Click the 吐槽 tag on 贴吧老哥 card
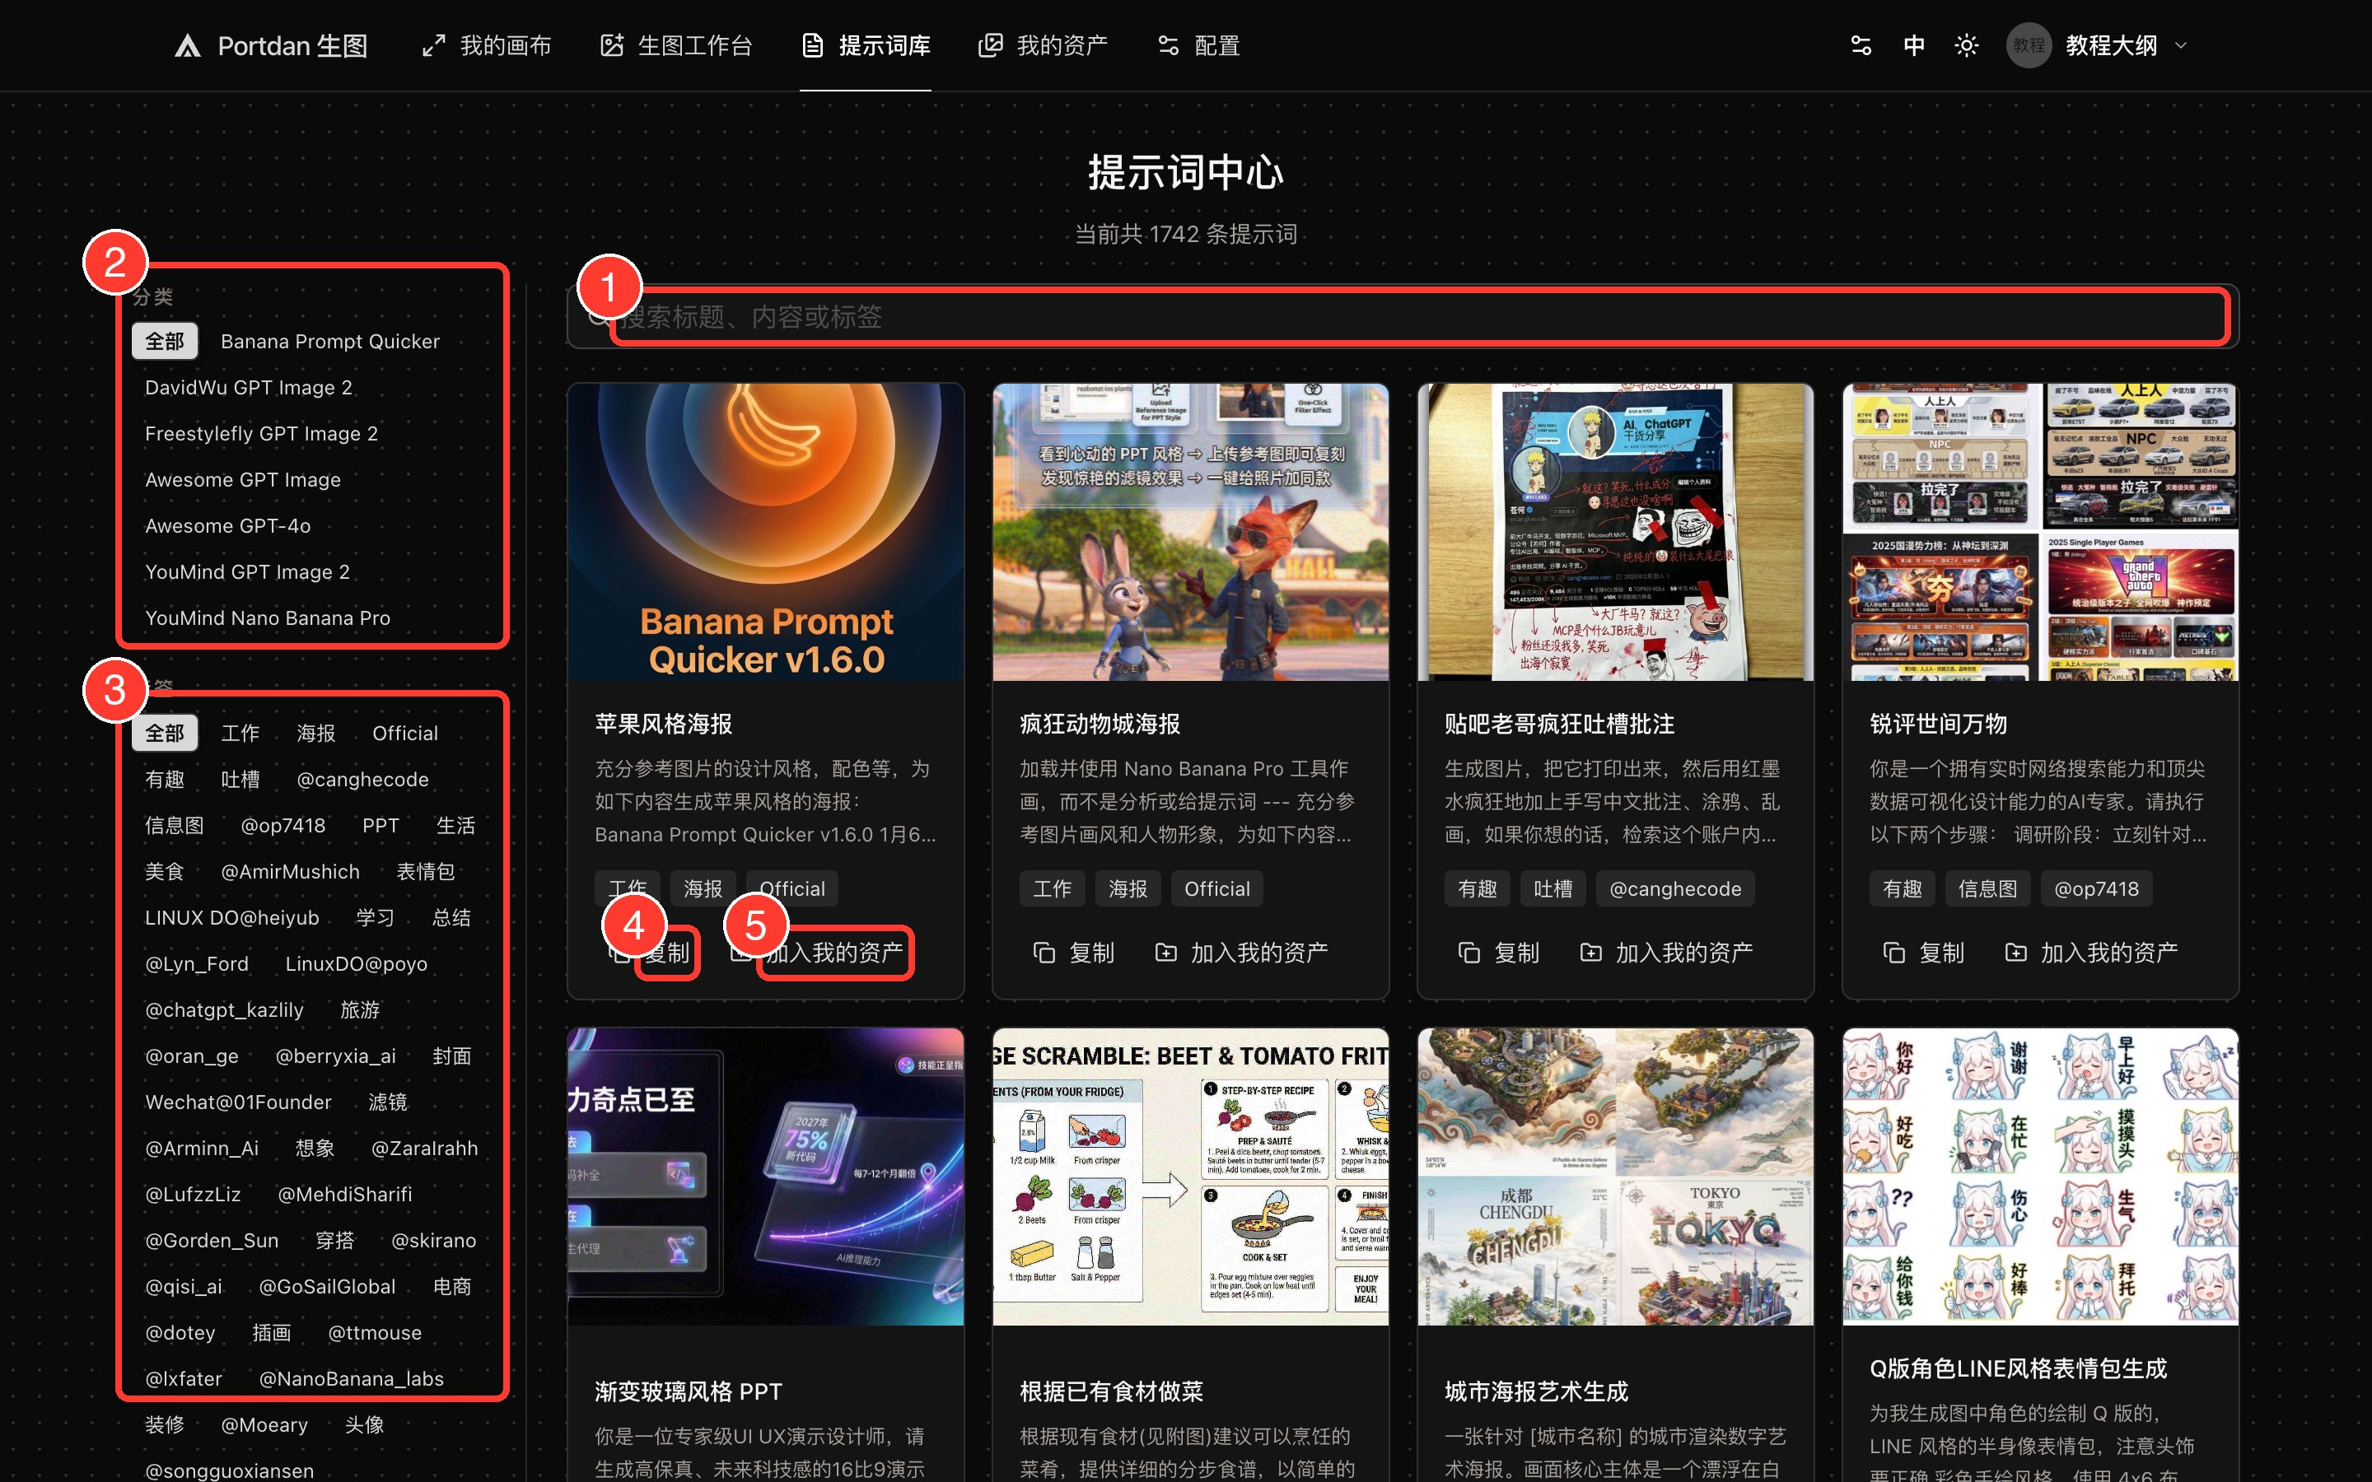This screenshot has height=1482, width=2372. (1553, 889)
